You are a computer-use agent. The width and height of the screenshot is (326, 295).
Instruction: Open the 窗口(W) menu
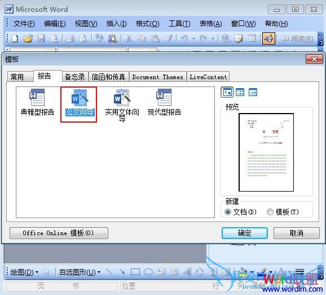point(243,24)
